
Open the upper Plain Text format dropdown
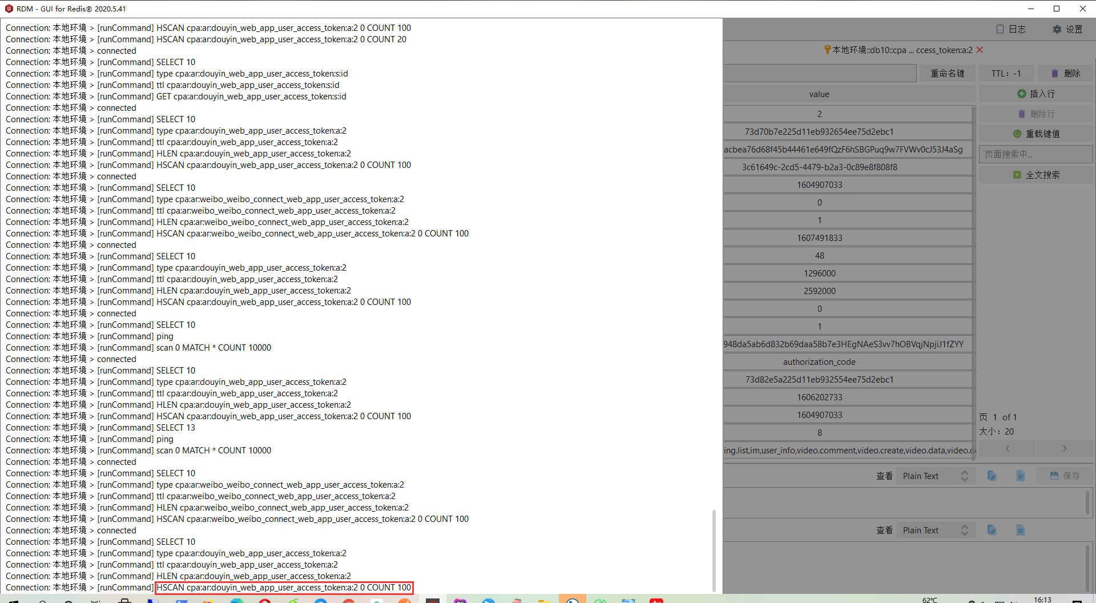click(x=935, y=476)
